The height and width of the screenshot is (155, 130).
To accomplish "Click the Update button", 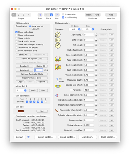I will [42, 82].
